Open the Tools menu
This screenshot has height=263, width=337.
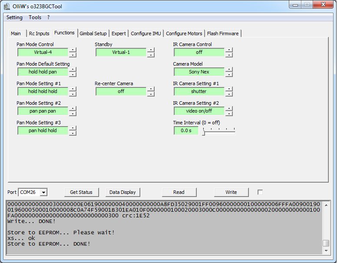35,17
